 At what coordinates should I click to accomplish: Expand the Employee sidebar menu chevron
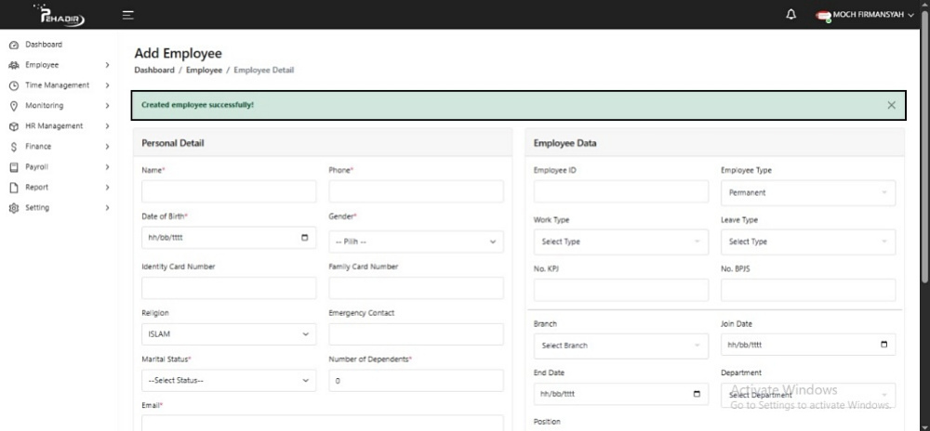107,65
